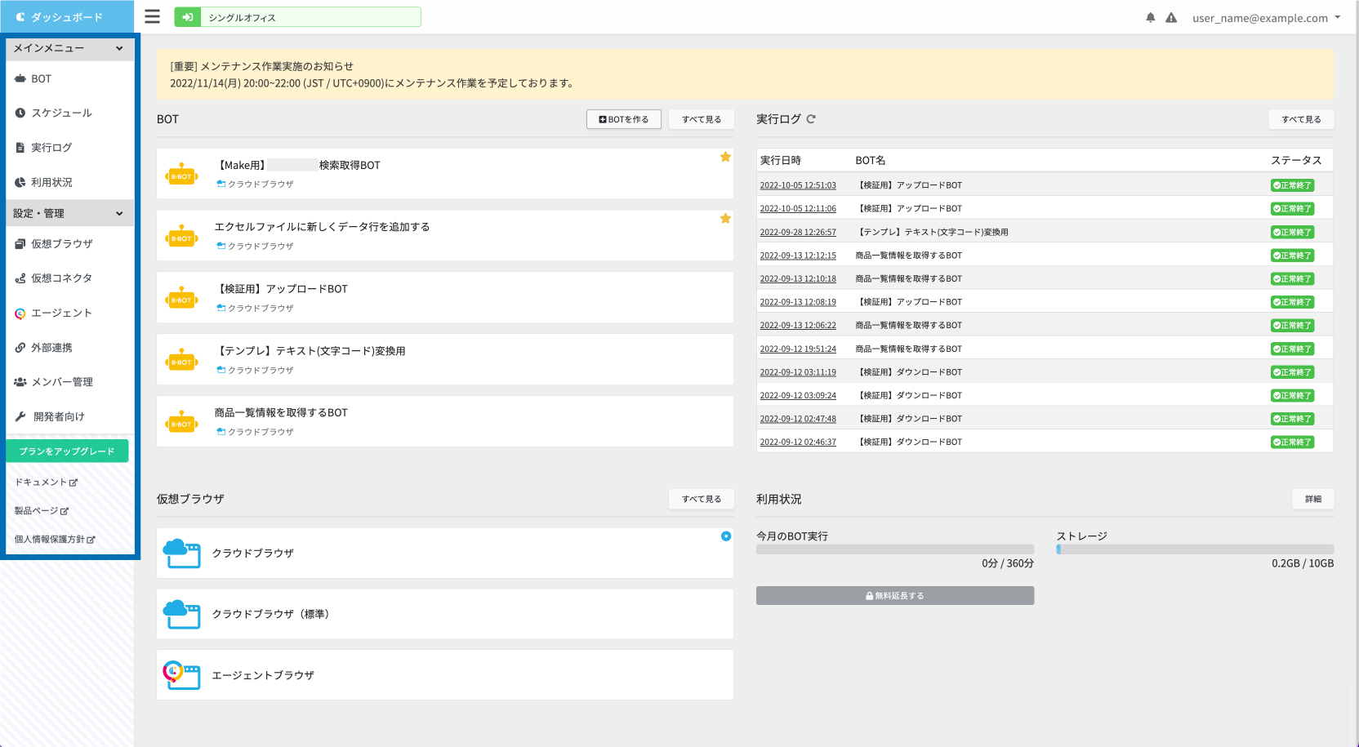Toggle the hamburger sidebar menu
1359x747 pixels.
152,16
